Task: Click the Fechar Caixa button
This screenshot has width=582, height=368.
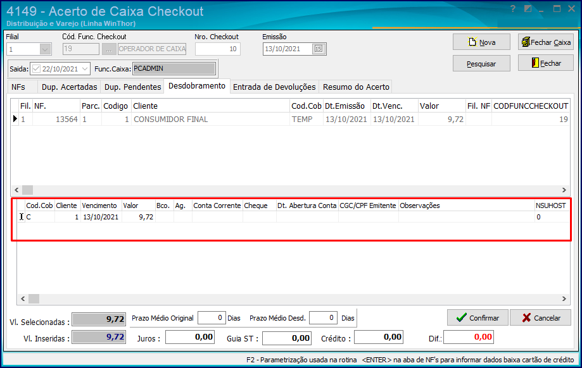Action: (546, 42)
